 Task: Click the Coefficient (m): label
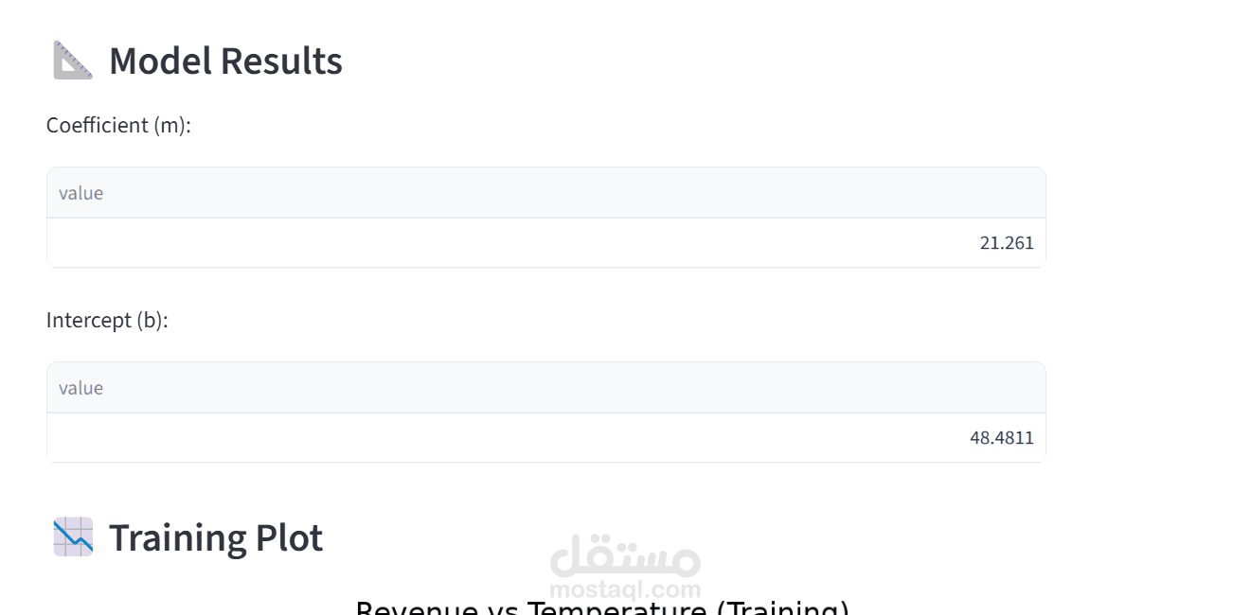[118, 125]
